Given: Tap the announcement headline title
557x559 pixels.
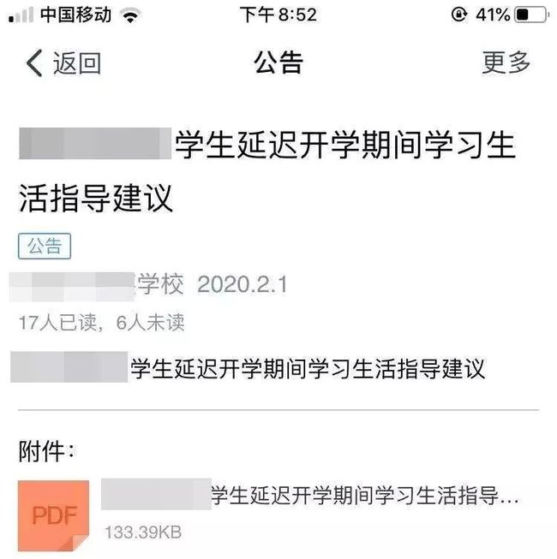Looking at the screenshot, I should click(267, 170).
